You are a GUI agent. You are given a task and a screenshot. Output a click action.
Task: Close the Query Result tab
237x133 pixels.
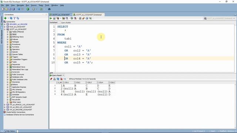63,75
